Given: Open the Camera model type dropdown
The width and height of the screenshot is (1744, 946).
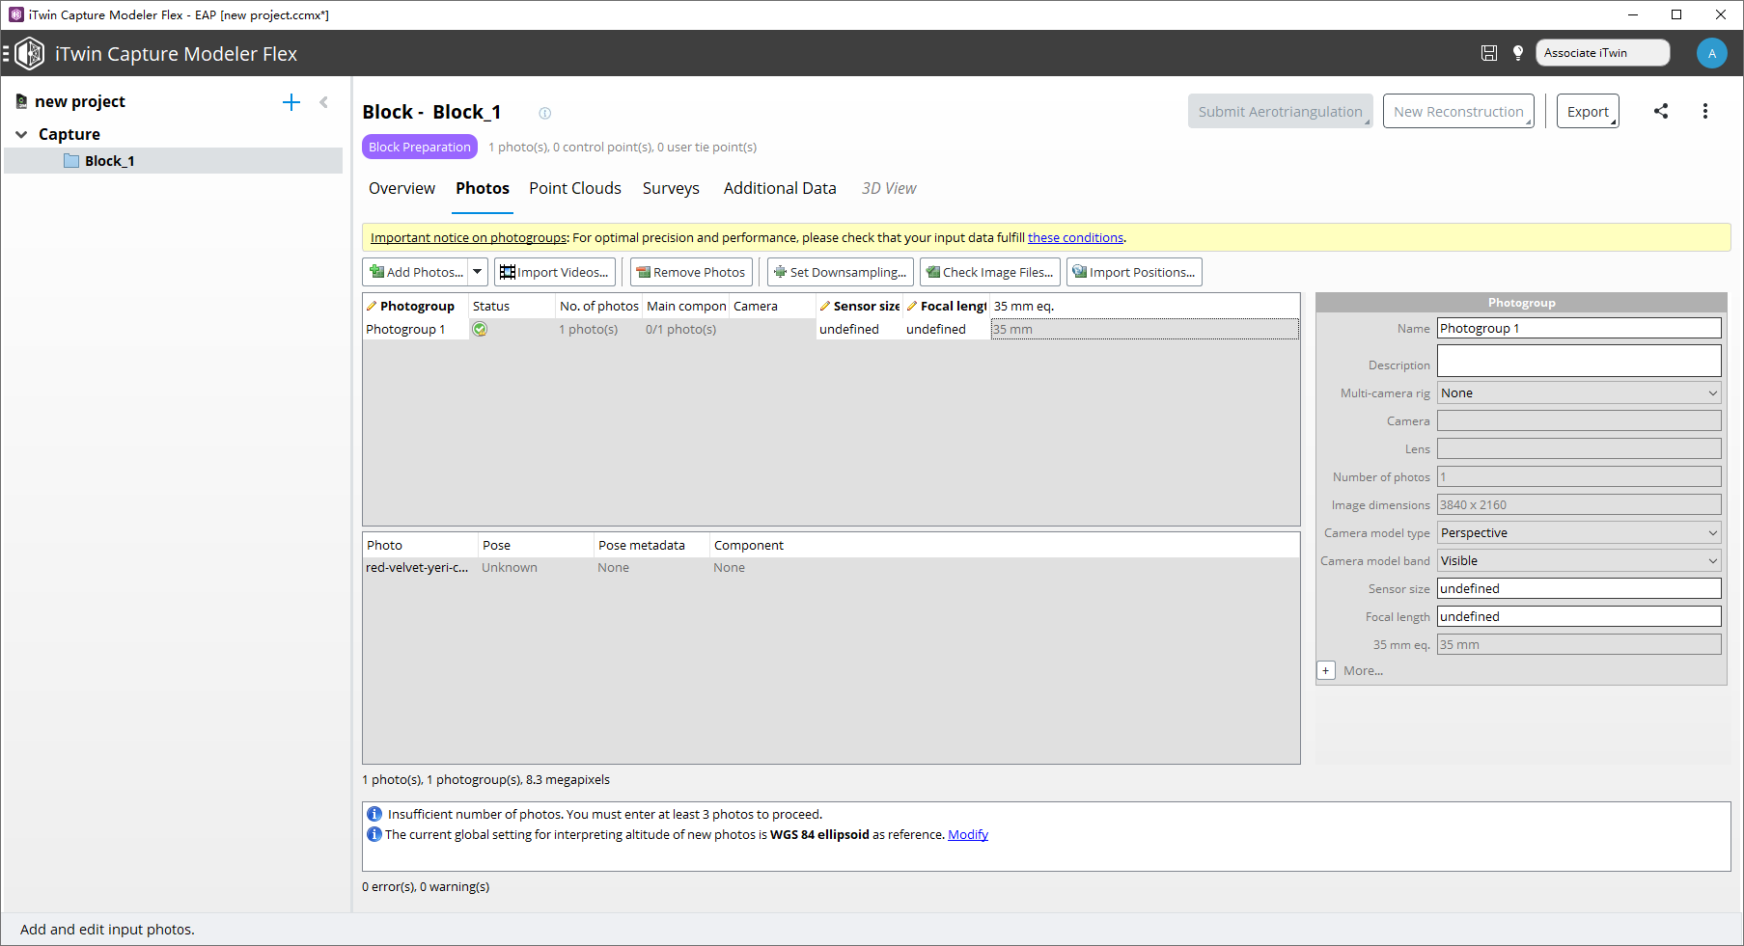Looking at the screenshot, I should (1578, 533).
